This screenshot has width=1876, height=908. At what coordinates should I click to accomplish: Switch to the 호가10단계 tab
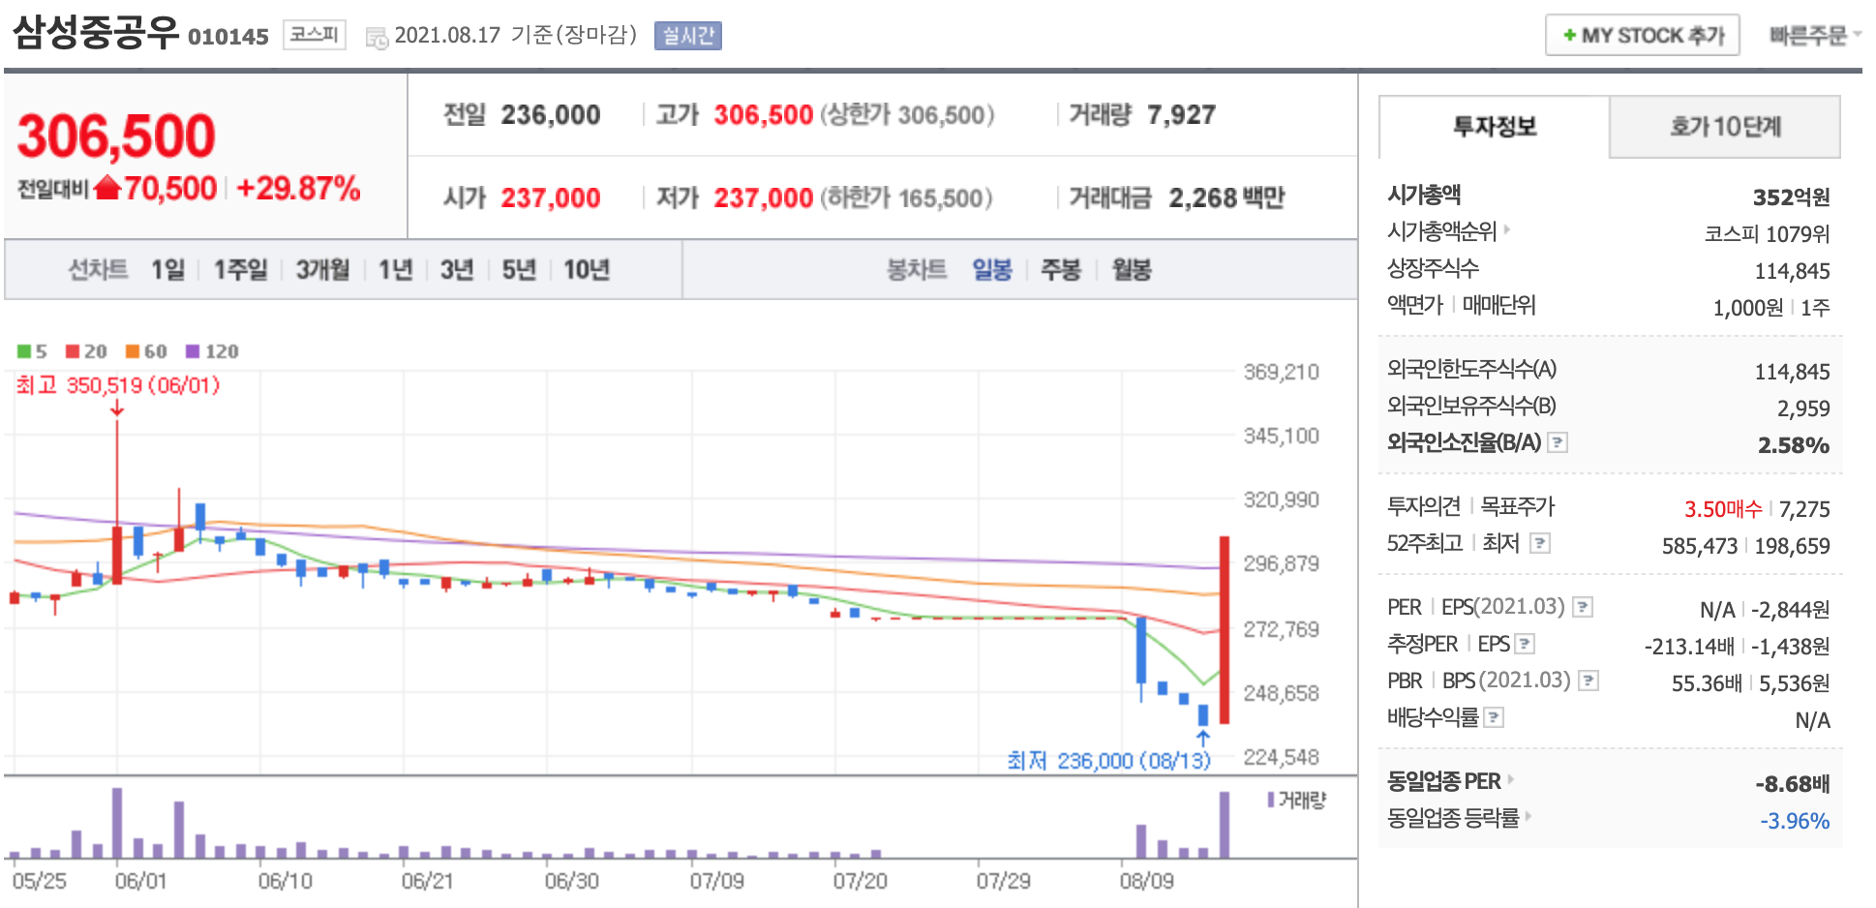(x=1725, y=127)
